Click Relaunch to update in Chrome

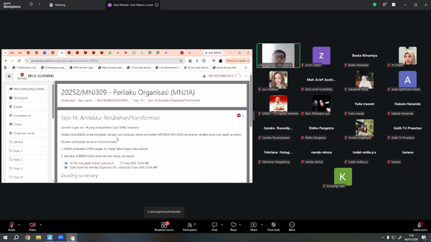[x=238, y=61]
